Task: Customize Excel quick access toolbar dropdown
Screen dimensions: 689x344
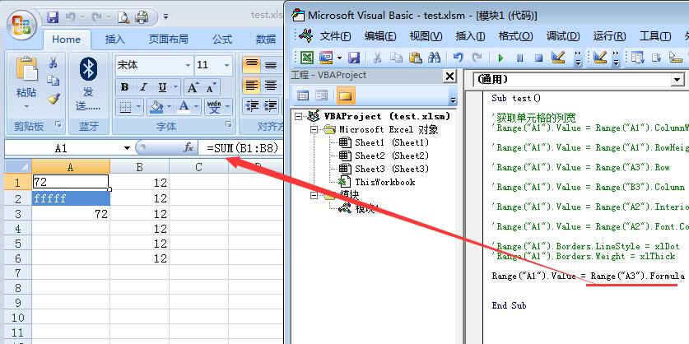Action: click(165, 17)
